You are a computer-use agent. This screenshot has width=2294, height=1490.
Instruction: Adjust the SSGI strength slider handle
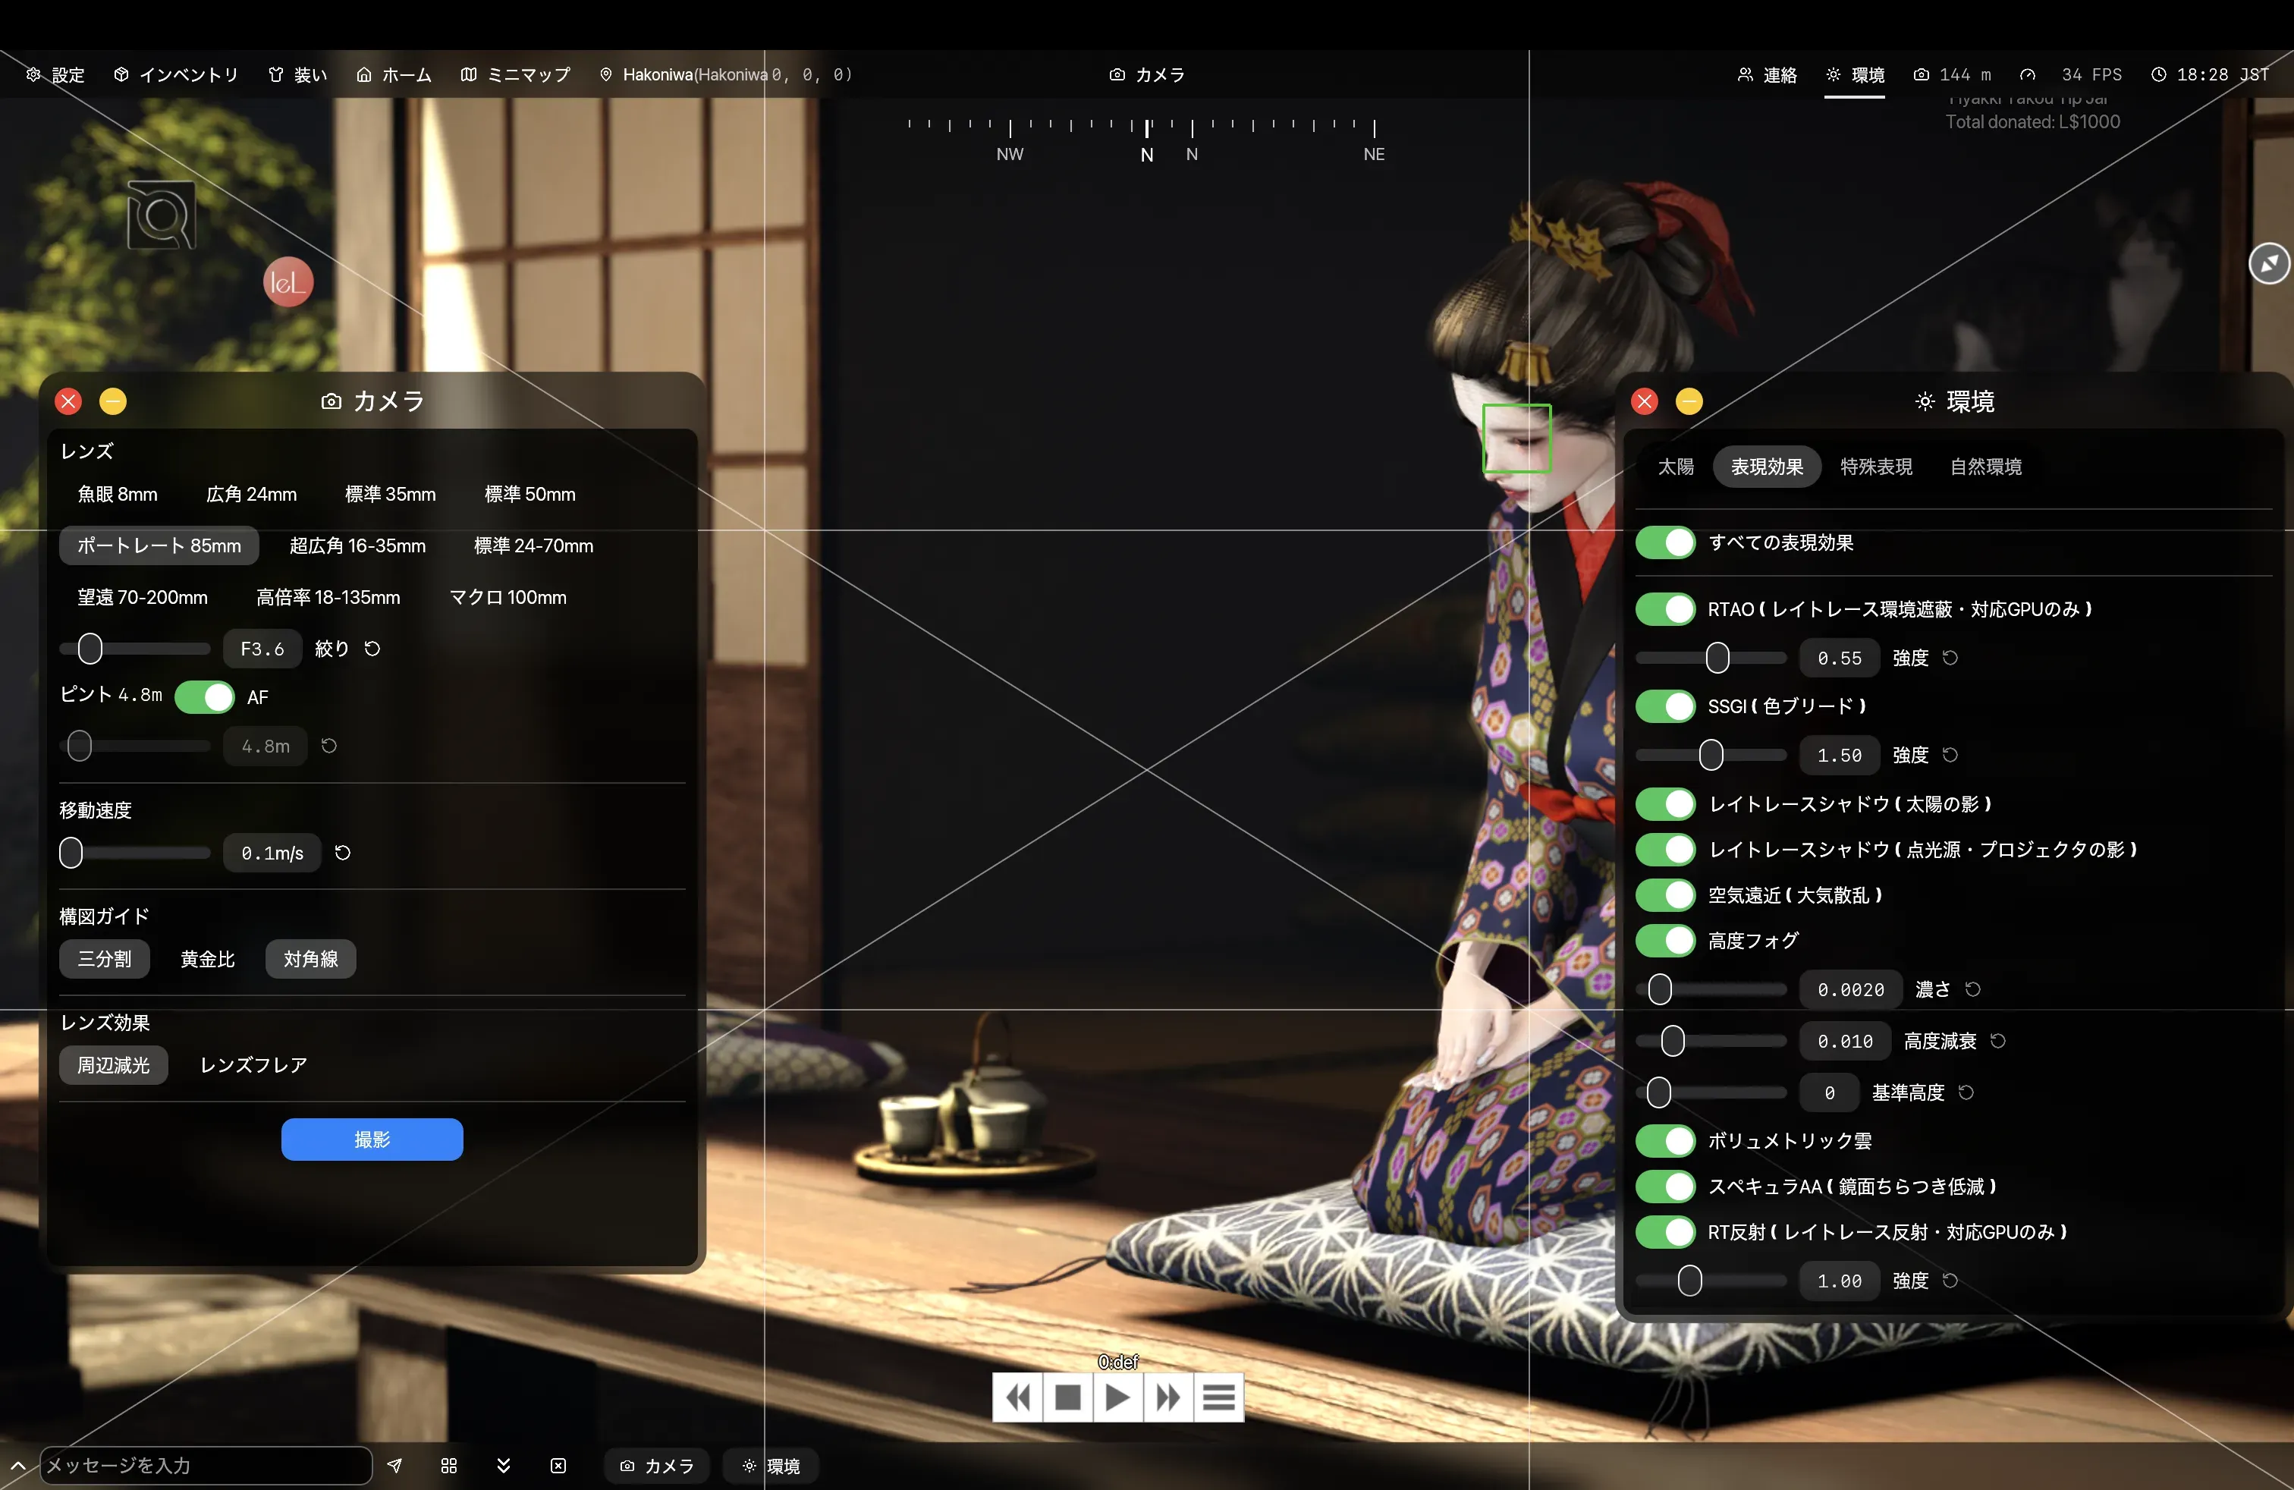(1711, 755)
